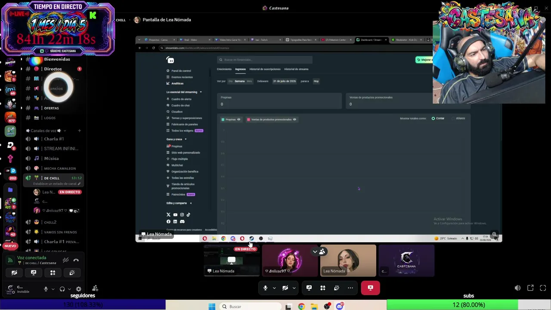The image size is (551, 310).
Task: Mute microphone in user panel
Action: (46, 289)
